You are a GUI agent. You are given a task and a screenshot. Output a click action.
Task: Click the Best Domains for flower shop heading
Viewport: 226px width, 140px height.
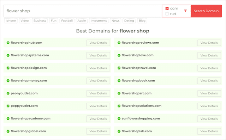113,31
